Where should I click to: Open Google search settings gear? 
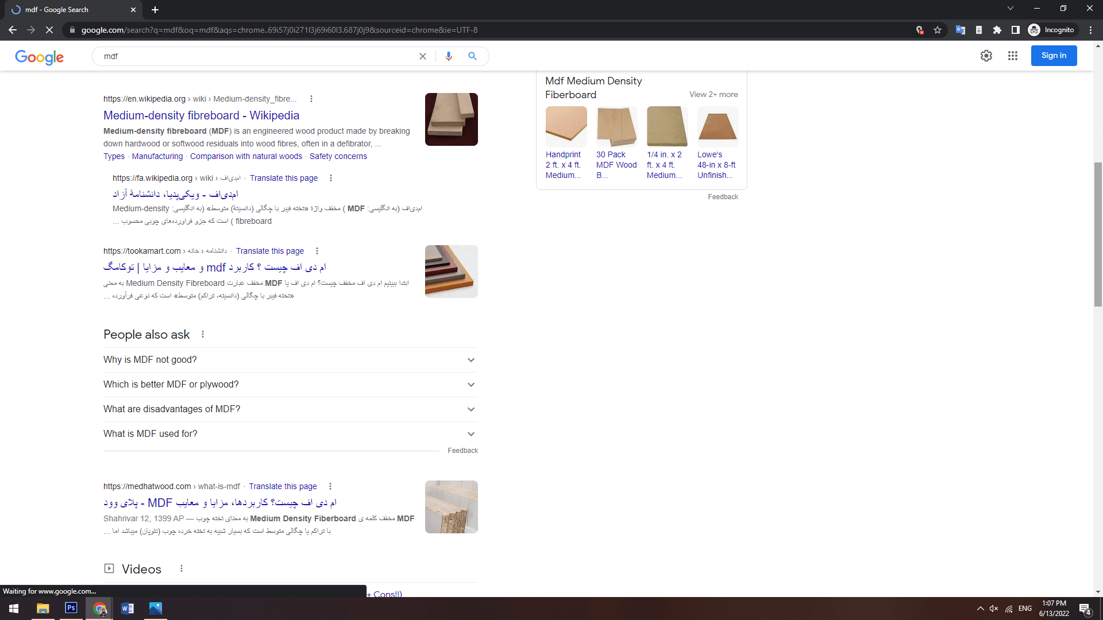(986, 56)
